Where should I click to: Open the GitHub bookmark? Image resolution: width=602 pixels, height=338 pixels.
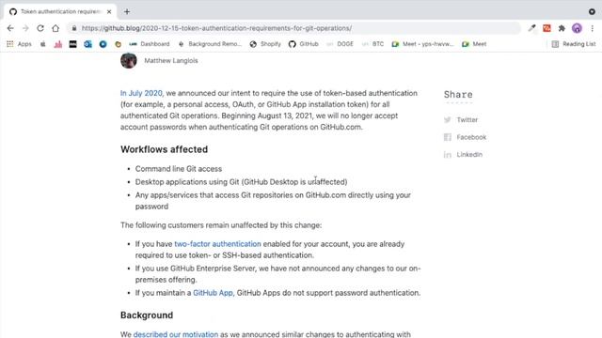304,44
